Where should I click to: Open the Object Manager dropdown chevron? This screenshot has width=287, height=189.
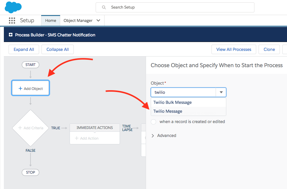98,20
